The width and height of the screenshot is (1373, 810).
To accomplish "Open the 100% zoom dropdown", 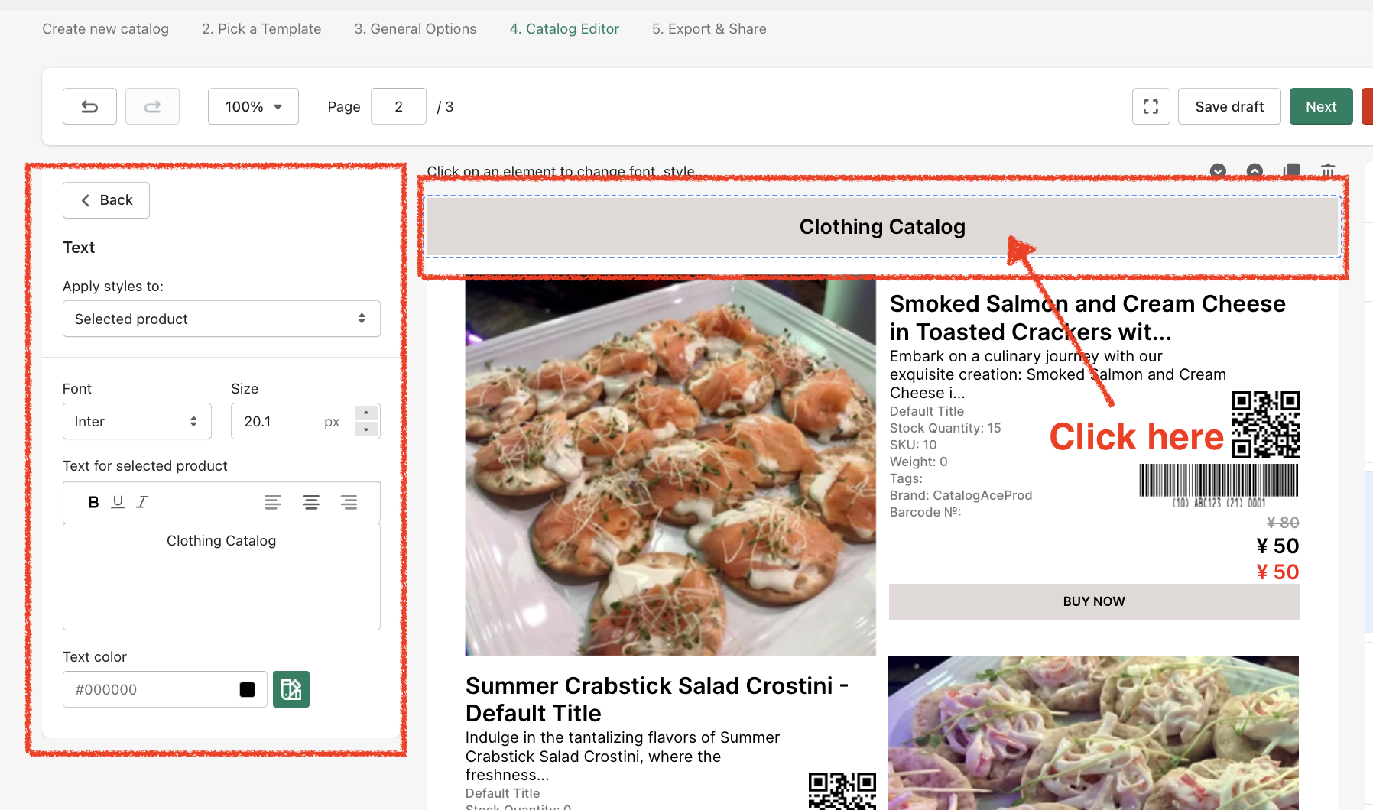I will click(x=253, y=106).
